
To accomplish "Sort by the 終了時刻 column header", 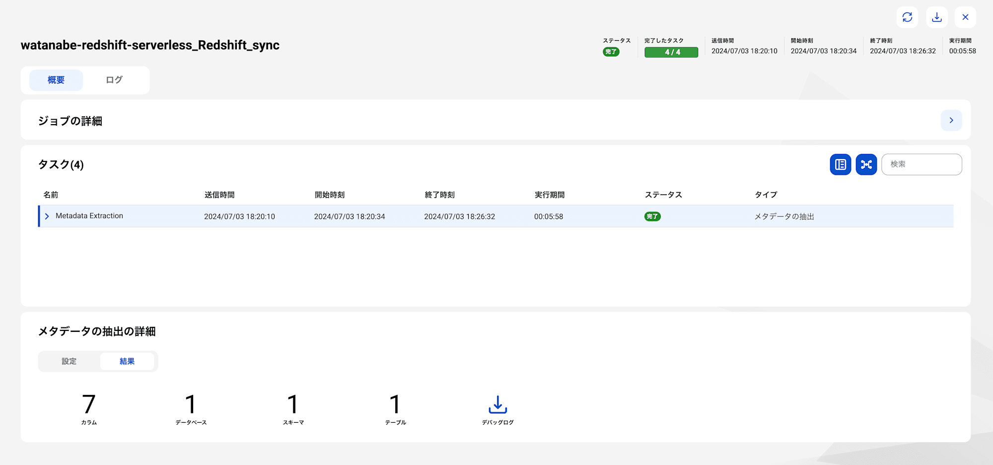I will pyautogui.click(x=440, y=195).
